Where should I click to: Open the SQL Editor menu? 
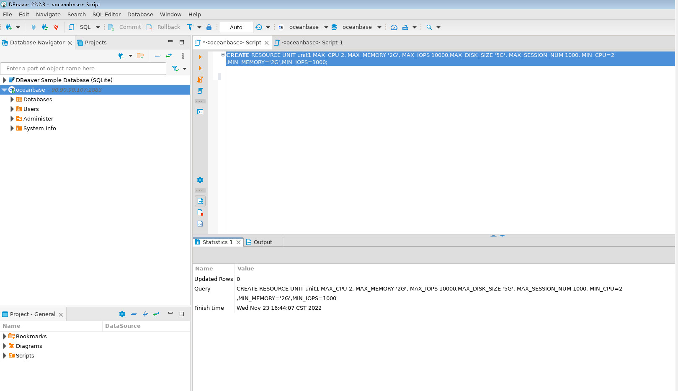click(x=106, y=14)
